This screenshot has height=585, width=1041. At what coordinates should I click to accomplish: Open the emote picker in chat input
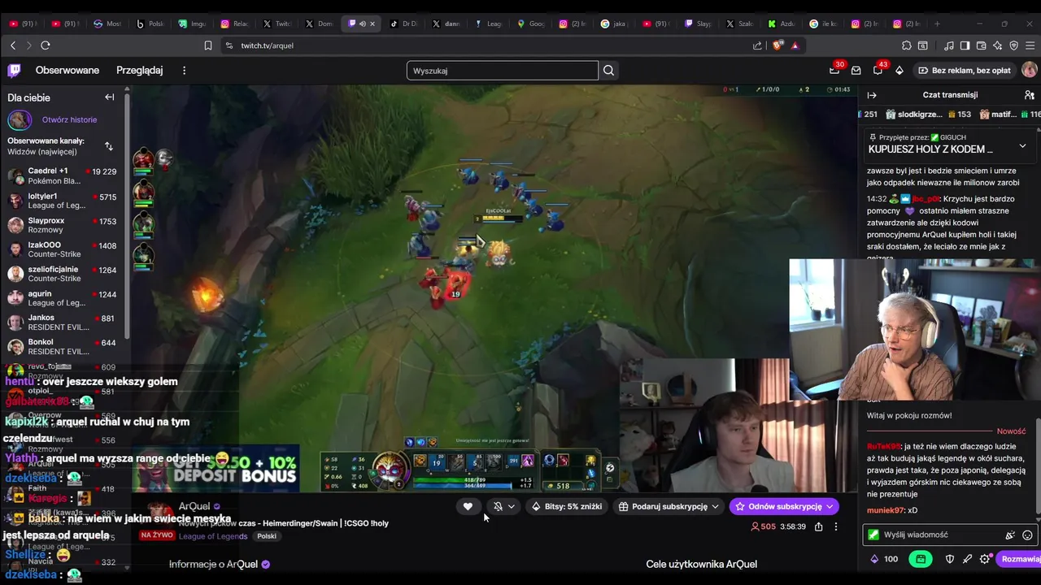pos(1027,535)
